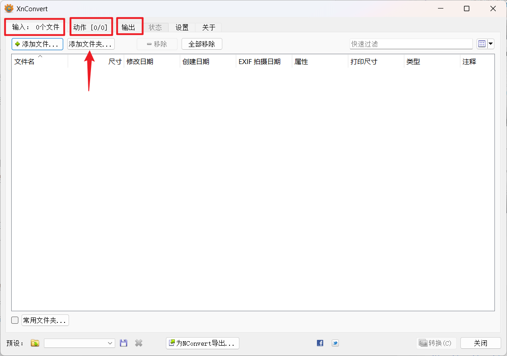
Task: Expand the view mode dropdown arrow
Action: (x=490, y=44)
